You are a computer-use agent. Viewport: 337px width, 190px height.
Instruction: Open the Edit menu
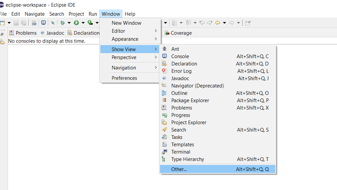[x=16, y=14]
